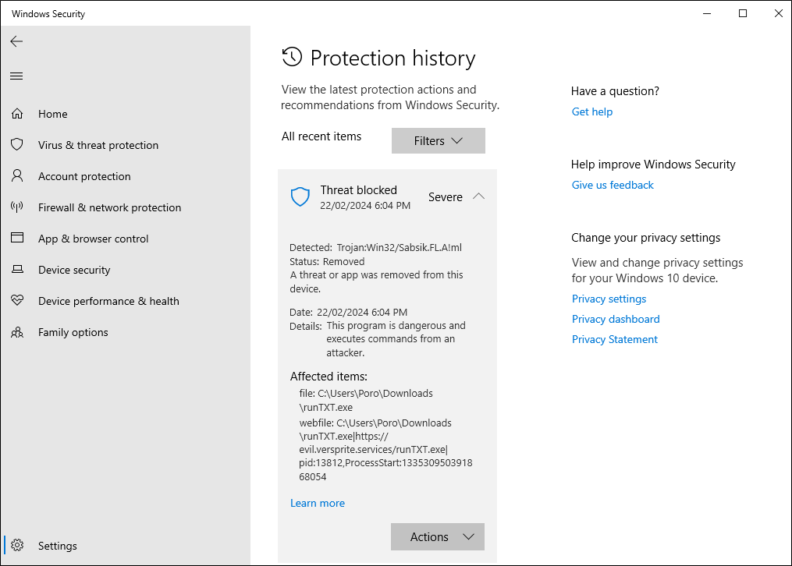Click the Affected items heading

coord(329,377)
